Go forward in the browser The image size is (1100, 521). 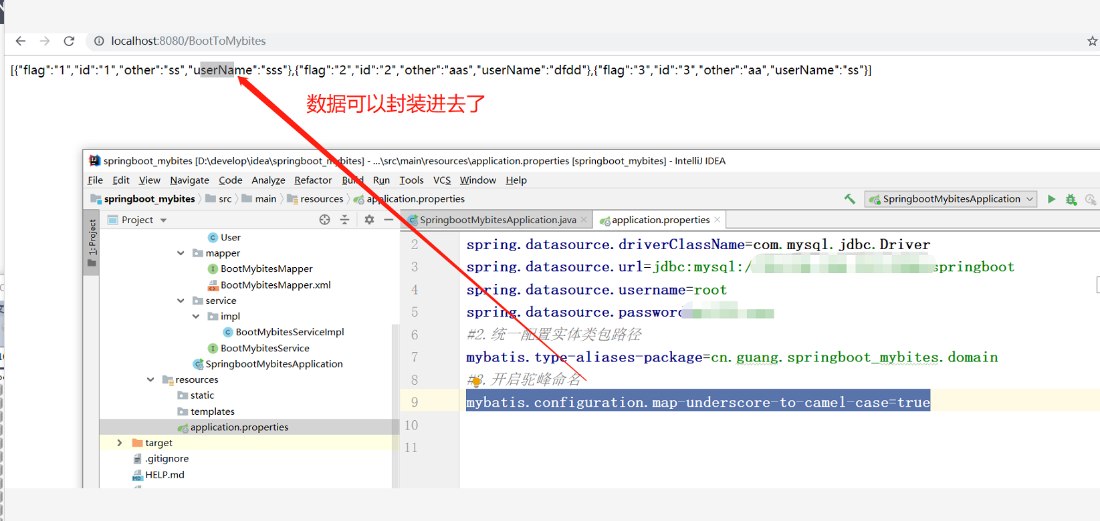click(45, 41)
